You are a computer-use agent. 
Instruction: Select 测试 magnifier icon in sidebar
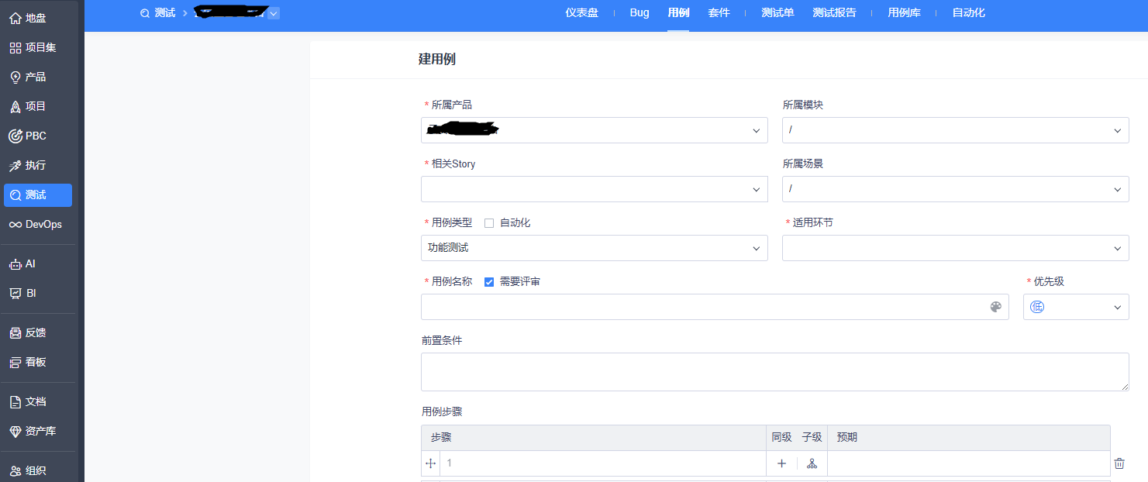[x=16, y=195]
